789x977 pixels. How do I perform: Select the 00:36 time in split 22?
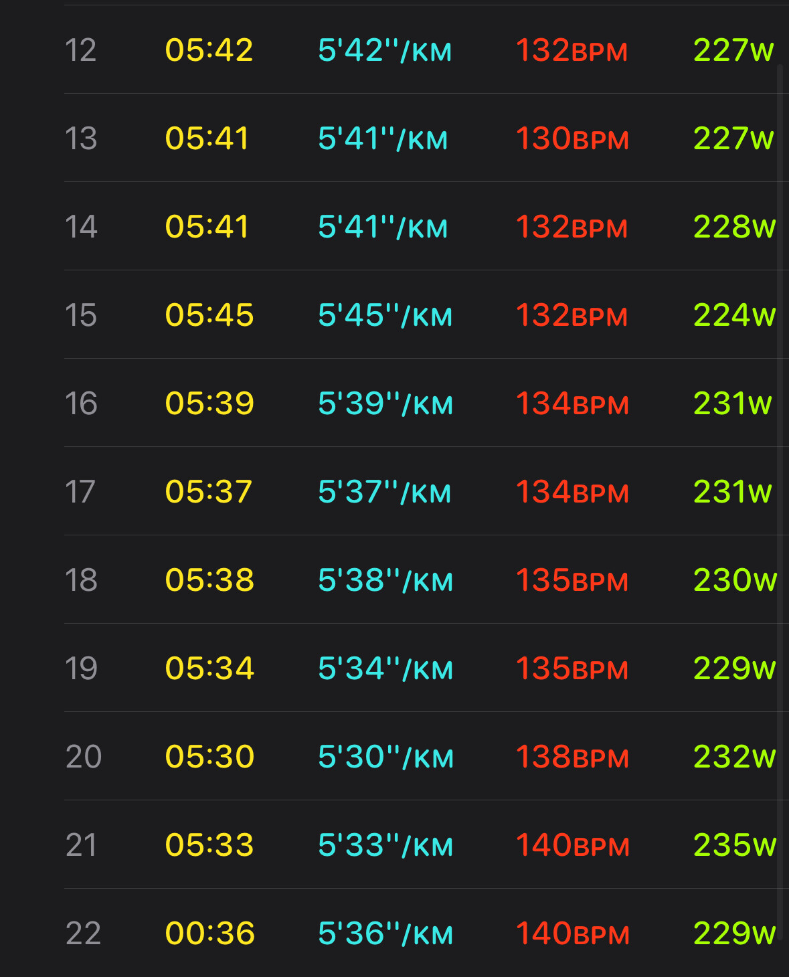[209, 934]
